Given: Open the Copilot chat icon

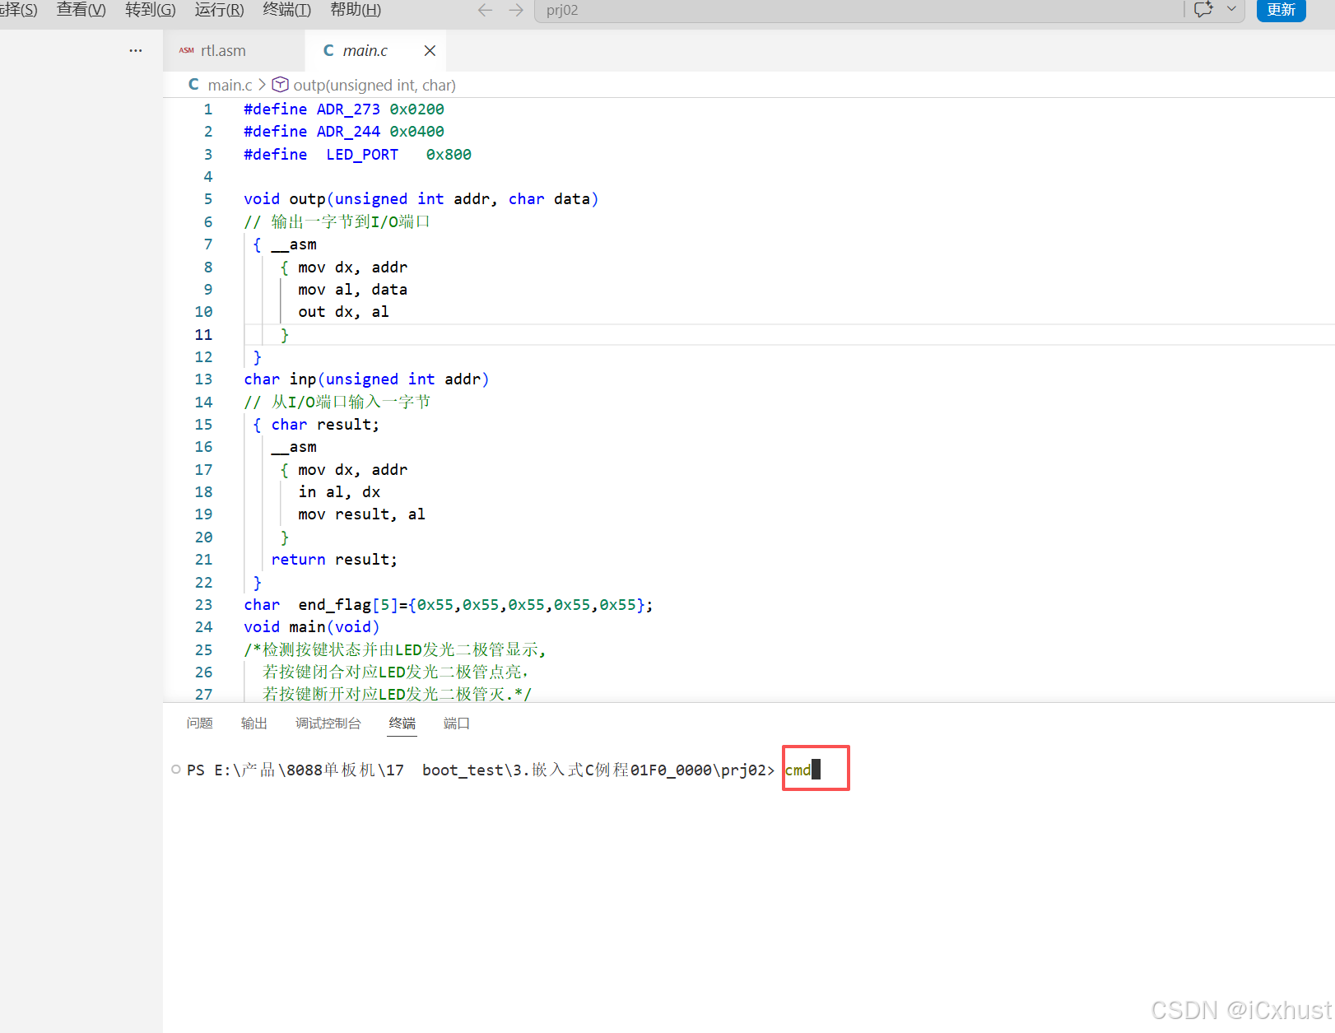Looking at the screenshot, I should point(1203,9).
